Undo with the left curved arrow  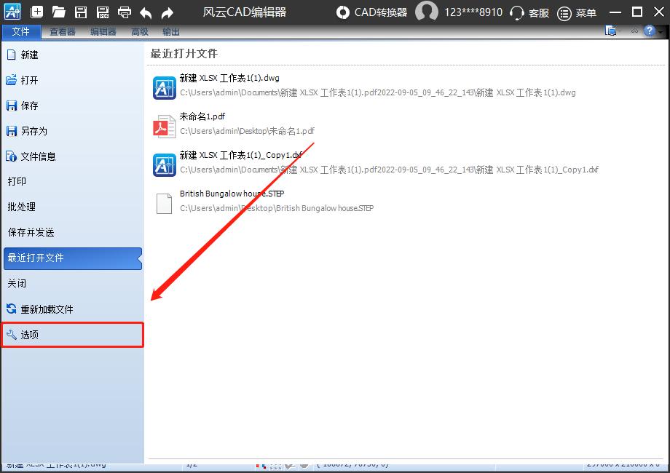point(146,13)
